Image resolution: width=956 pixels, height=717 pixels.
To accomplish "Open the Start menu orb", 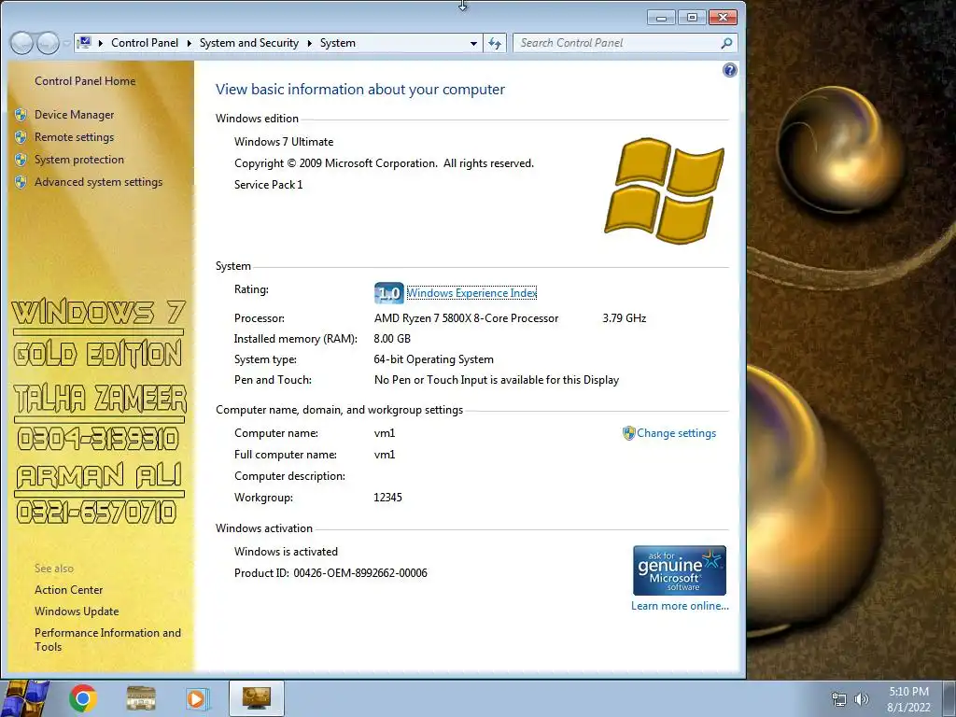I will 25,698.
